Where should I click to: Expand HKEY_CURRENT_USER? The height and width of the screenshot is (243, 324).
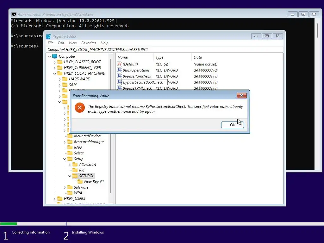[54, 68]
